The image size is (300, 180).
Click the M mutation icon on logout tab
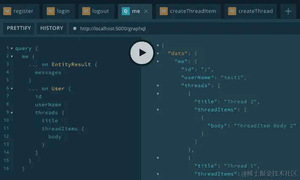86,11
